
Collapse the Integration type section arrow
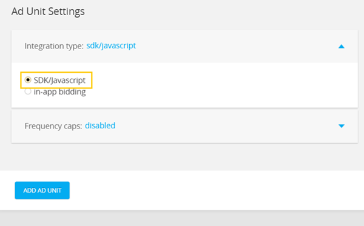click(x=341, y=47)
